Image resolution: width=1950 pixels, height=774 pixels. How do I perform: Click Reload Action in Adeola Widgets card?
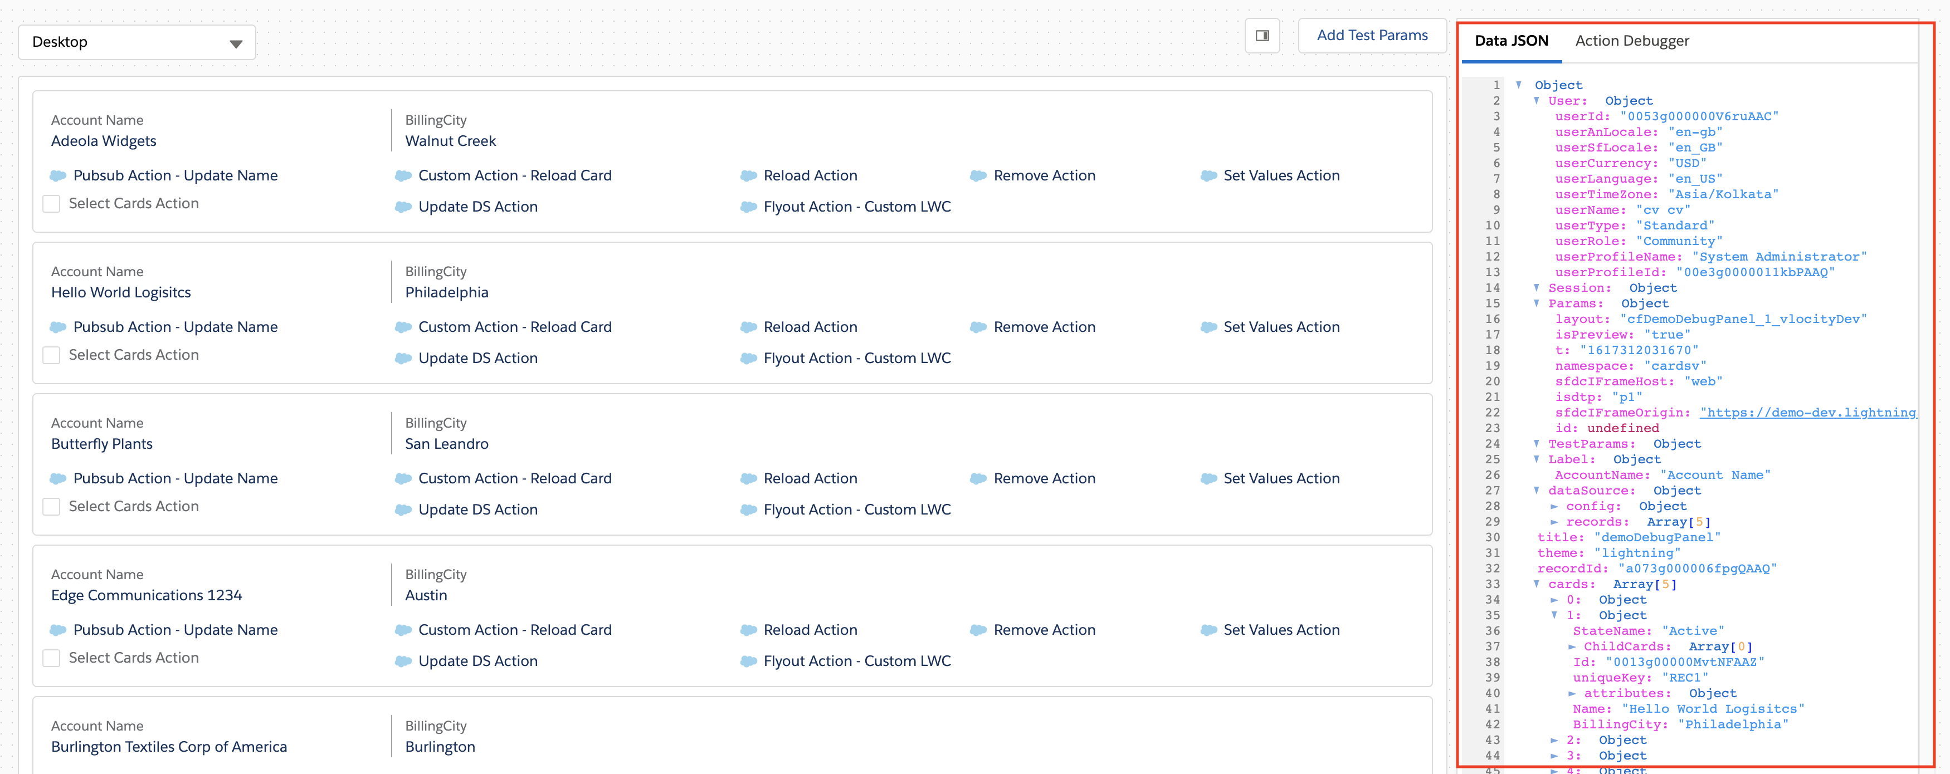[810, 175]
